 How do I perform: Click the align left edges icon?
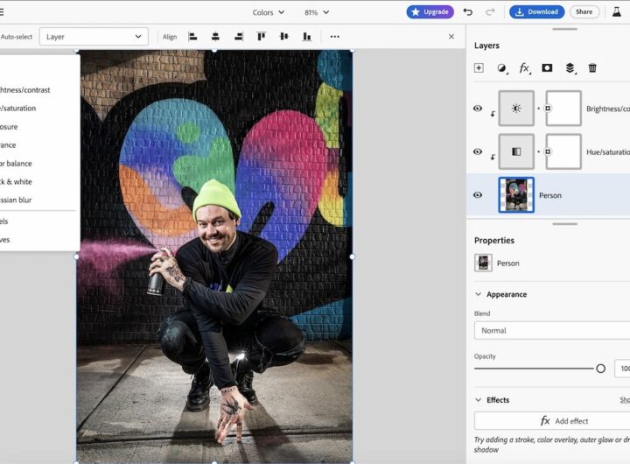[x=193, y=37]
